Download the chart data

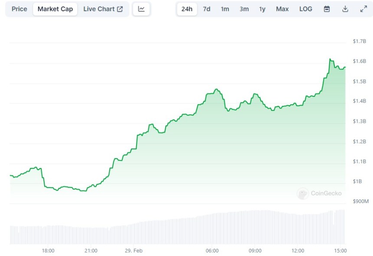345,9
